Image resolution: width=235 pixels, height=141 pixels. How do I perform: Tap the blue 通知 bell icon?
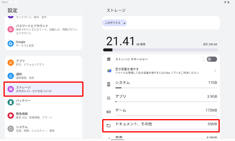(11, 76)
